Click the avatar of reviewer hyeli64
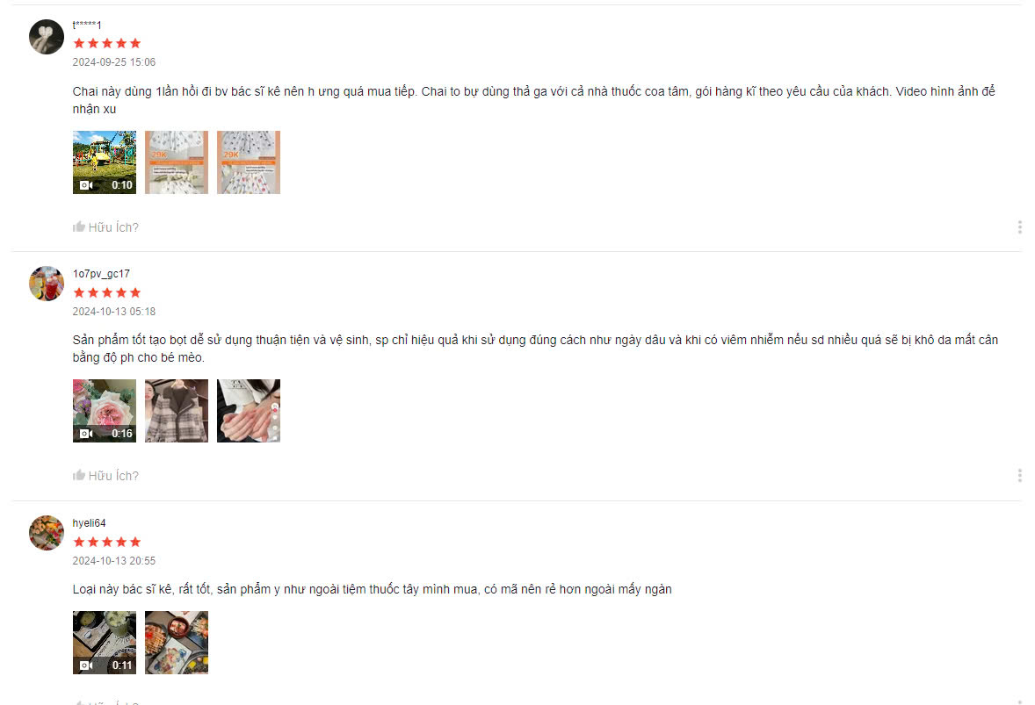Viewport: 1035px width, 705px height. 47,533
